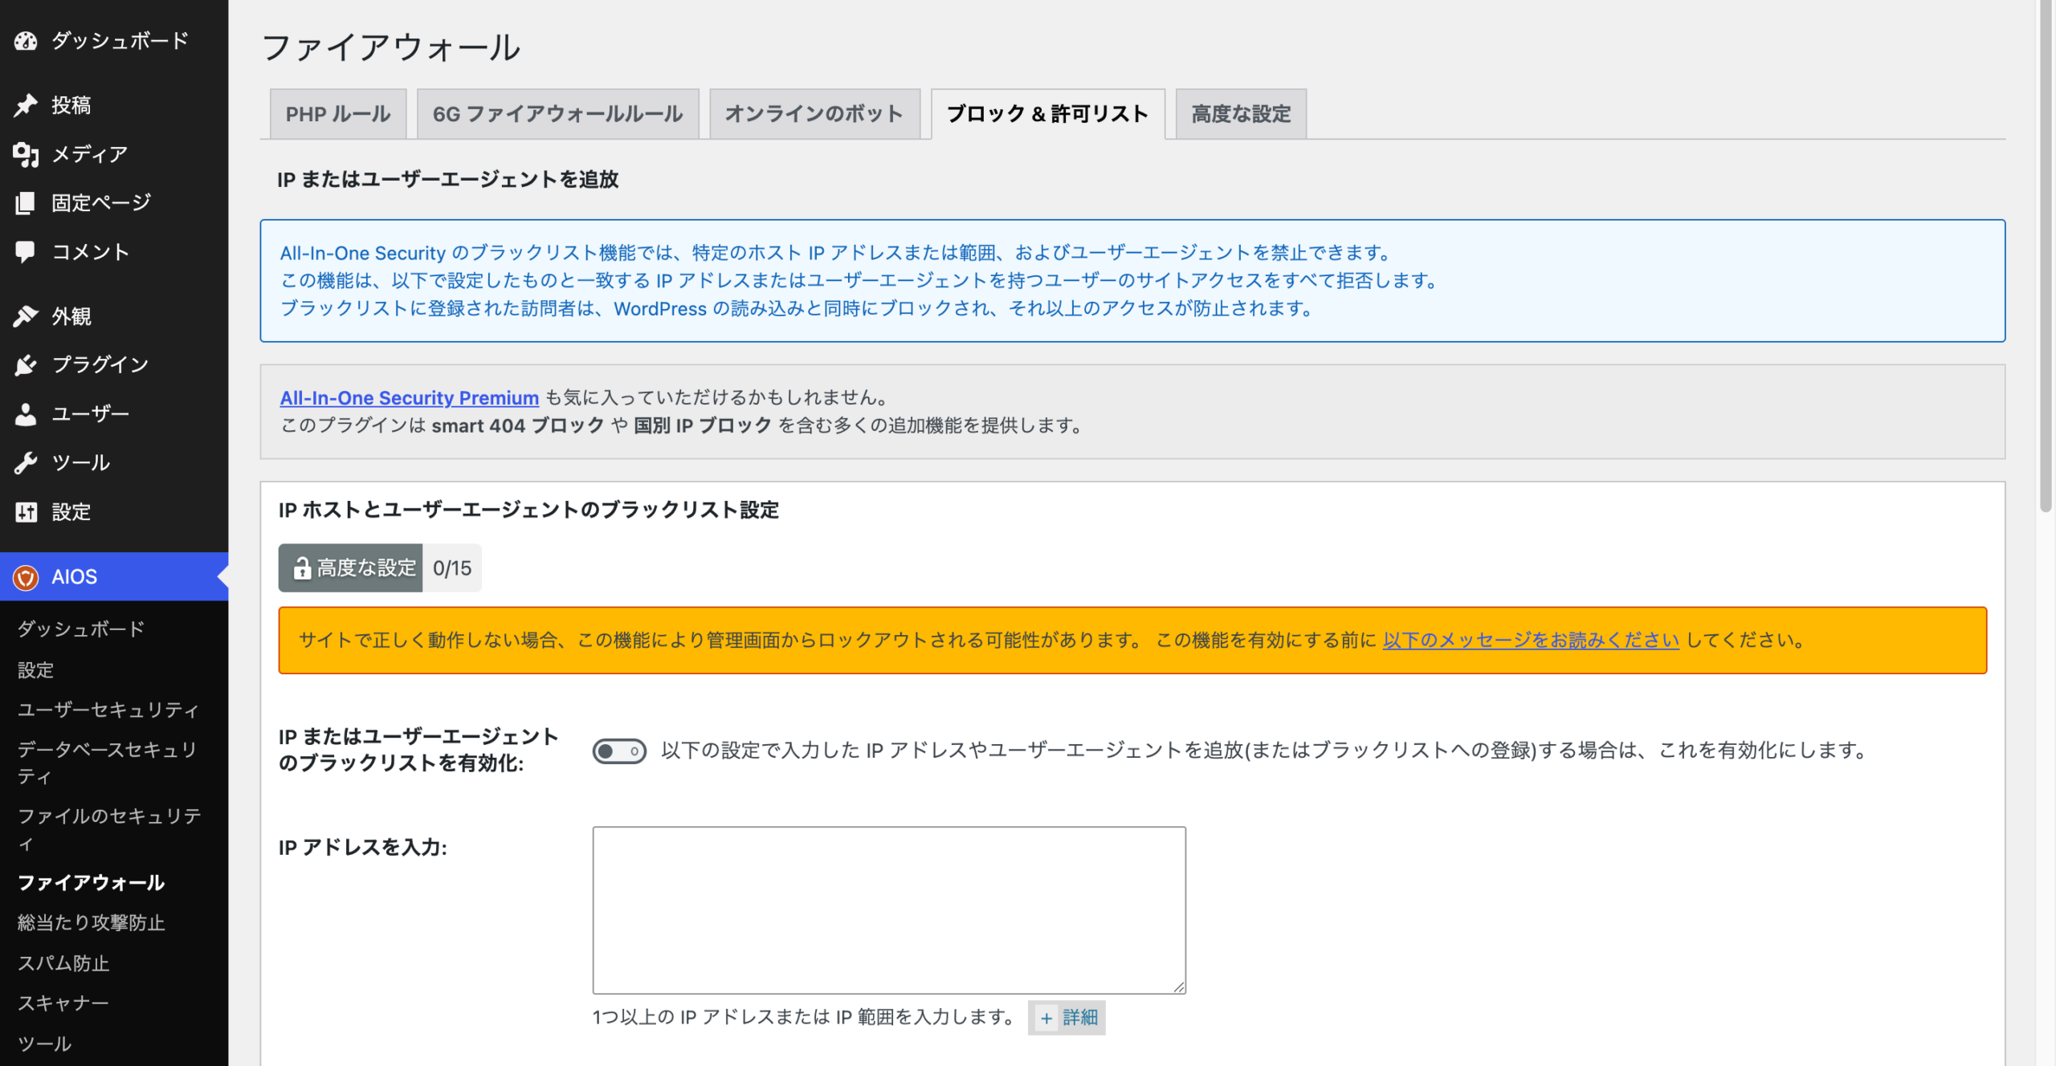Expand the ＋詳細 IP address details
2056x1066 pixels.
pyautogui.click(x=1067, y=1018)
